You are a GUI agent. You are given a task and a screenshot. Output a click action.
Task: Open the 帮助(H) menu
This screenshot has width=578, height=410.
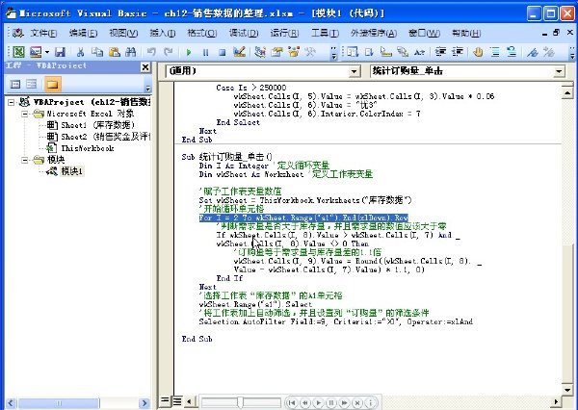466,34
